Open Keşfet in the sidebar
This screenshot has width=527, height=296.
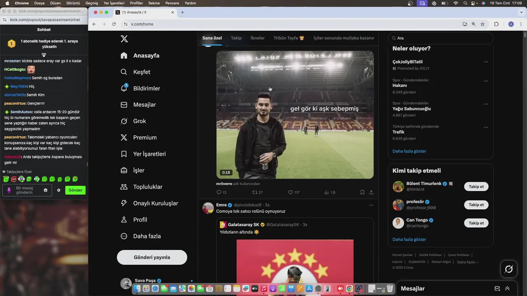click(135, 72)
